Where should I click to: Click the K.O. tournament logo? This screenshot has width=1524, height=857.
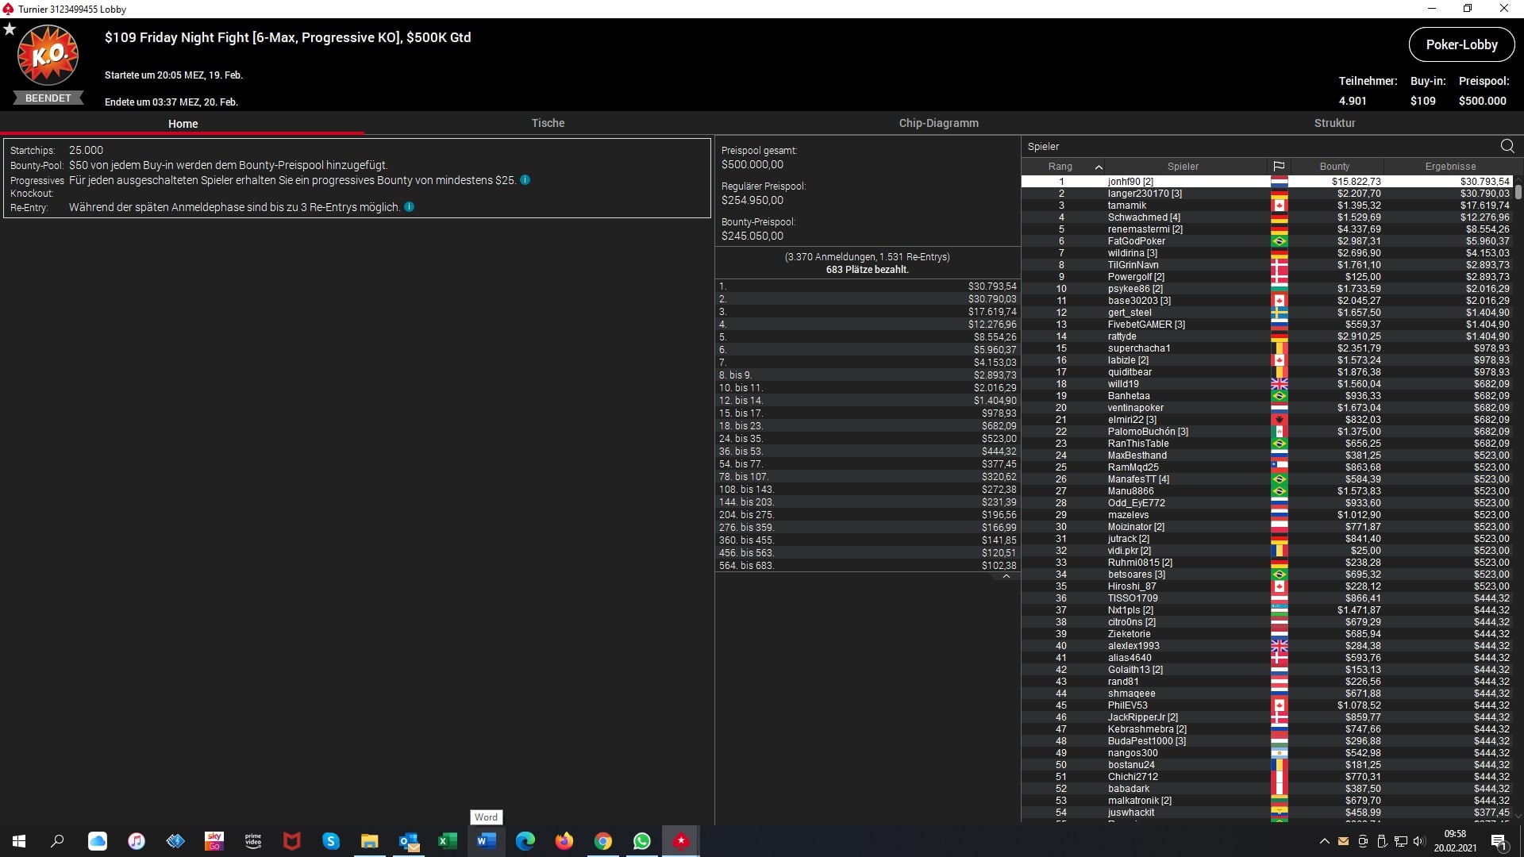pyautogui.click(x=48, y=56)
